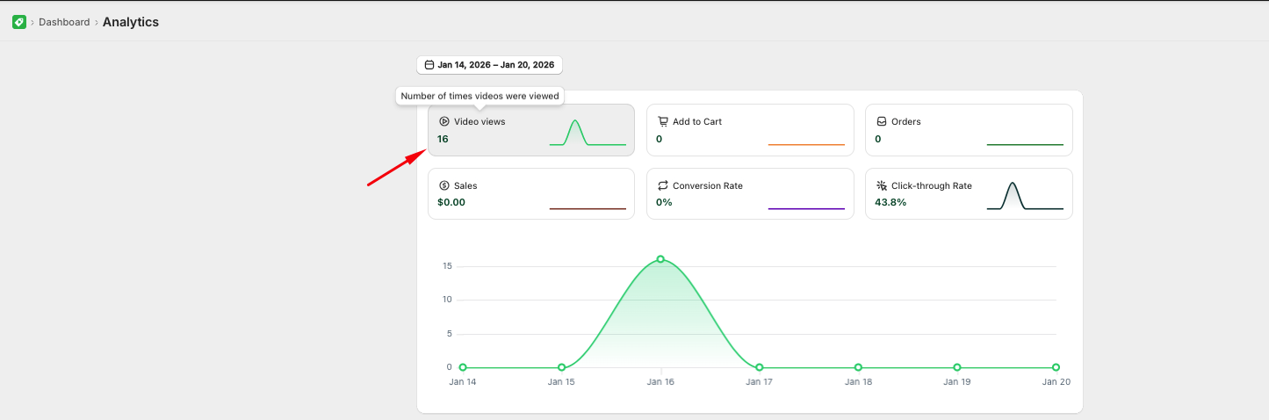Click the green app logo icon

[x=19, y=22]
